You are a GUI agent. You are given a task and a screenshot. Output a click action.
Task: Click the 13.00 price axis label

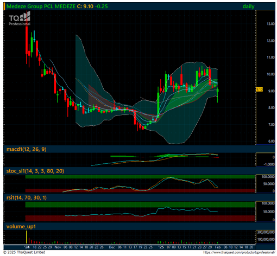coord(270,24)
